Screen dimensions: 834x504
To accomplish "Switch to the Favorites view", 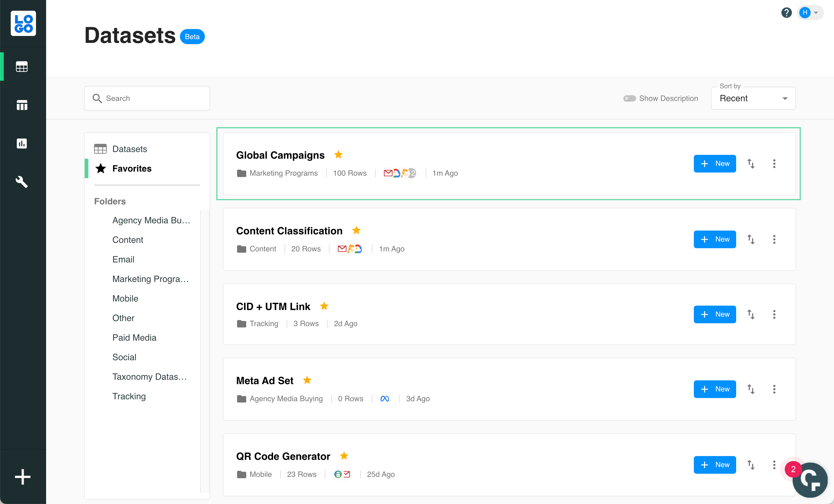I will 132,168.
